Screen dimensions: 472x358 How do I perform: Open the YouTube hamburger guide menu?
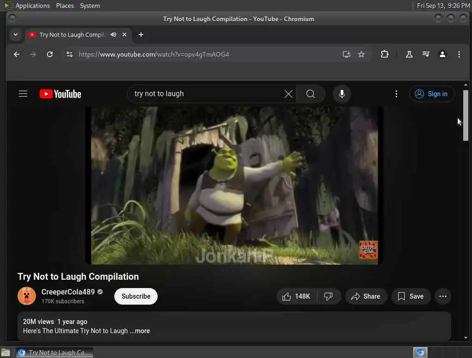click(x=23, y=94)
